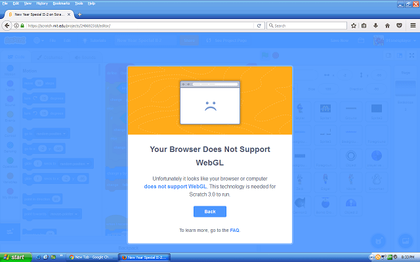Open the View menu
This screenshot has height=262, width=420.
[x=28, y=3]
